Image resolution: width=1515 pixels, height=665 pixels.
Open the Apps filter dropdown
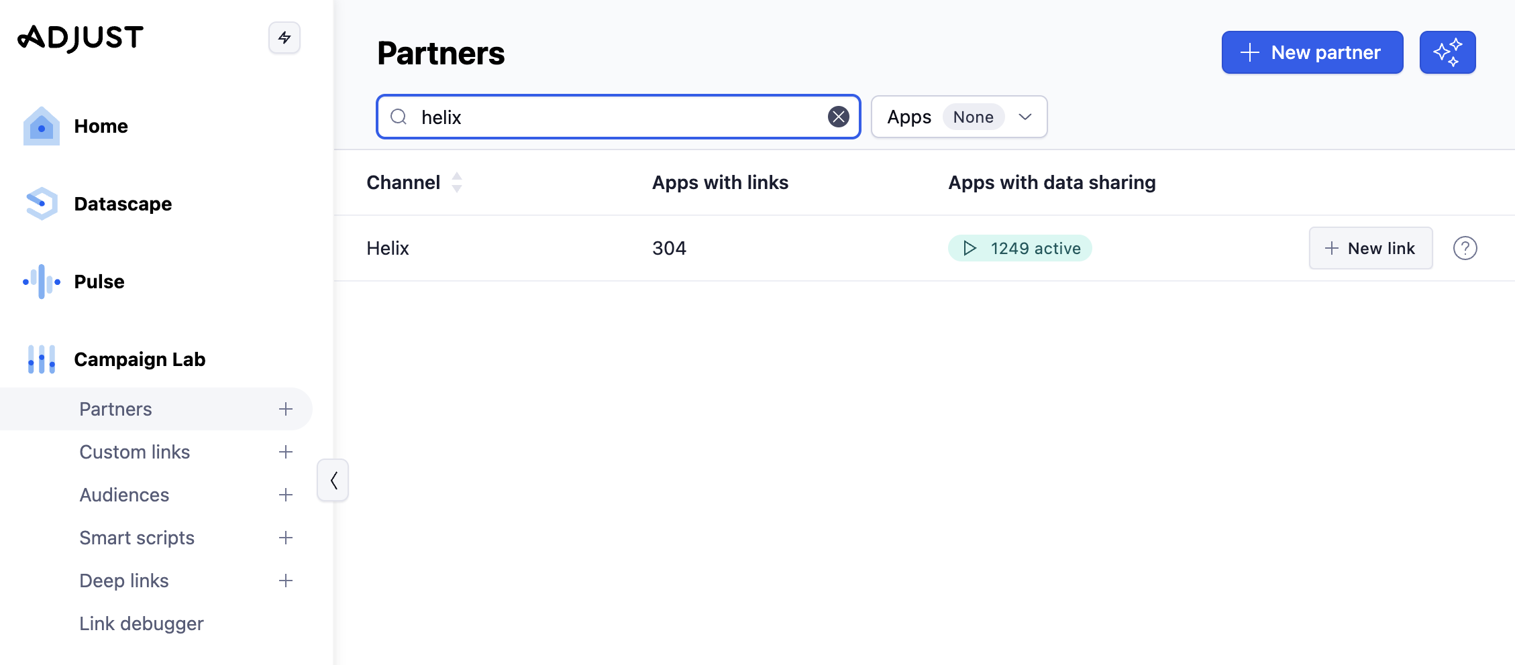tap(959, 117)
